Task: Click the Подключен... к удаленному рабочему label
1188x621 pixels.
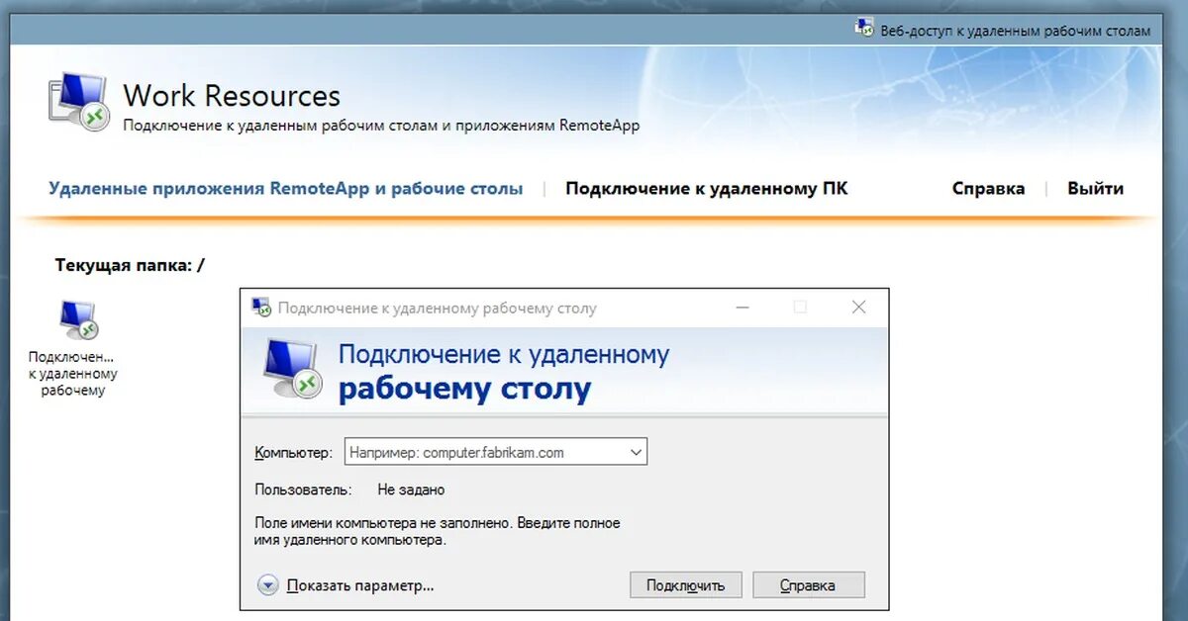Action: click(73, 374)
